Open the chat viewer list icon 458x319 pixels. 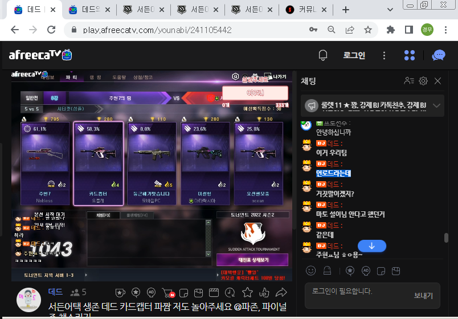pyautogui.click(x=408, y=81)
